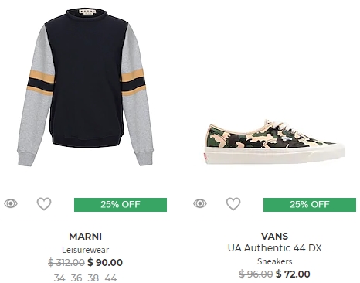Select the Sneakers category text
Viewport: 360px width, 283px height.
click(275, 261)
